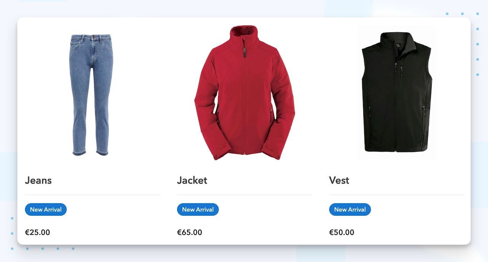Click the divider line below Vest title
This screenshot has height=262, width=488.
click(x=397, y=195)
